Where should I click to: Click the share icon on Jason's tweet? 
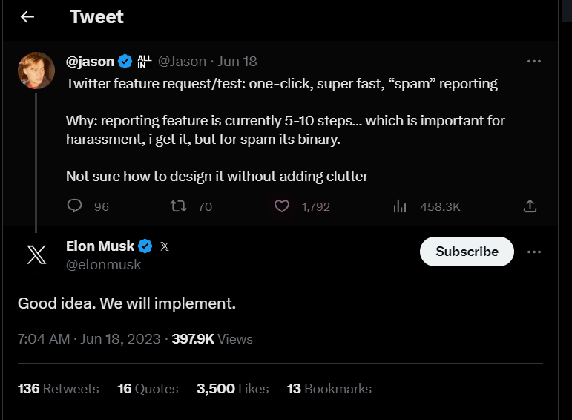530,206
